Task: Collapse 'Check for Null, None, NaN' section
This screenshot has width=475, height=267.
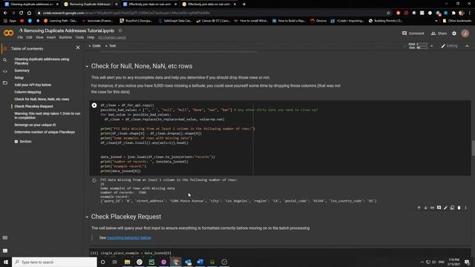Action: click(87, 66)
